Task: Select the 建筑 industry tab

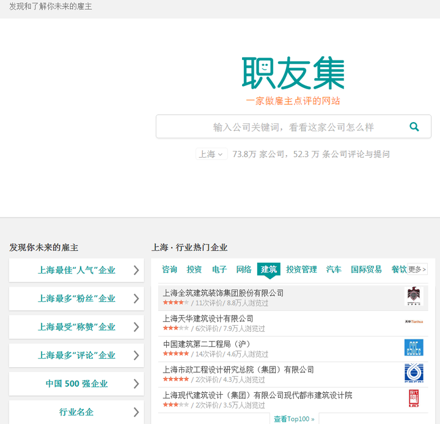Action: tap(269, 269)
